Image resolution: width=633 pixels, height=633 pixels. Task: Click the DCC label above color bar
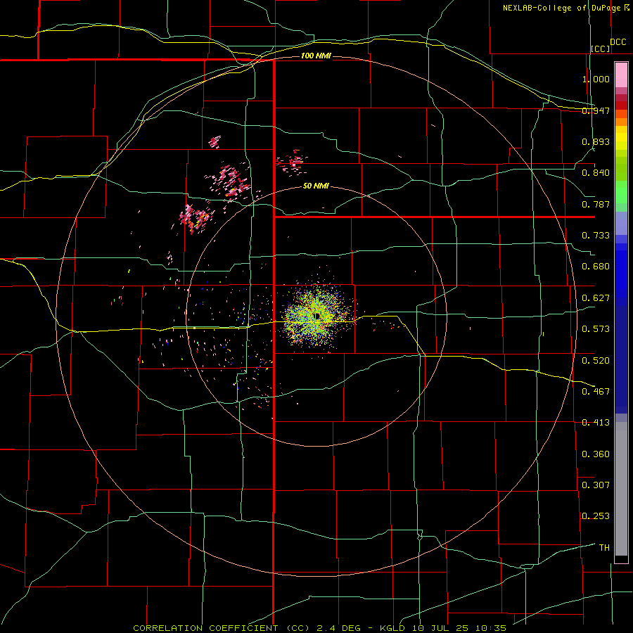(x=618, y=42)
